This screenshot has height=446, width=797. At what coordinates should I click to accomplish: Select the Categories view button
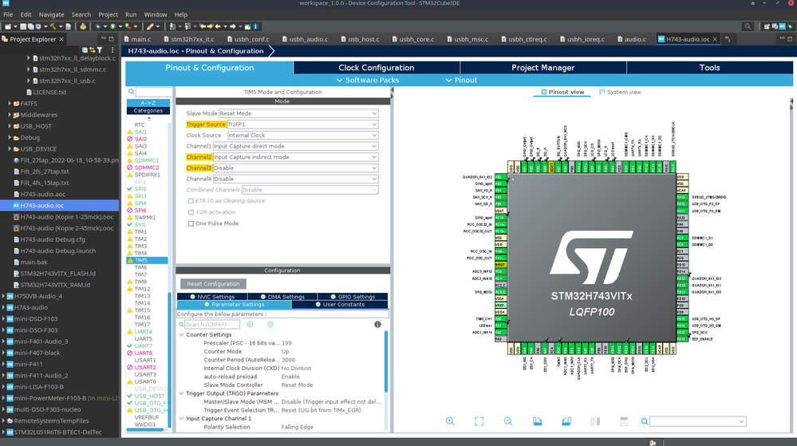148,110
